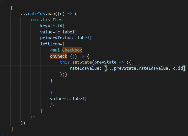Click the '}))' closing setState line
Viewport: 188px width, 136px height.
[63, 75]
